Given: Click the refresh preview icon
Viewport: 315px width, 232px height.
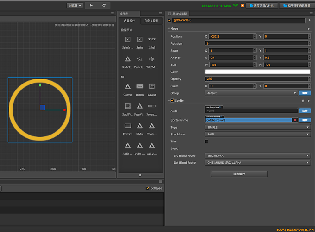Looking at the screenshot, I should point(104,6).
